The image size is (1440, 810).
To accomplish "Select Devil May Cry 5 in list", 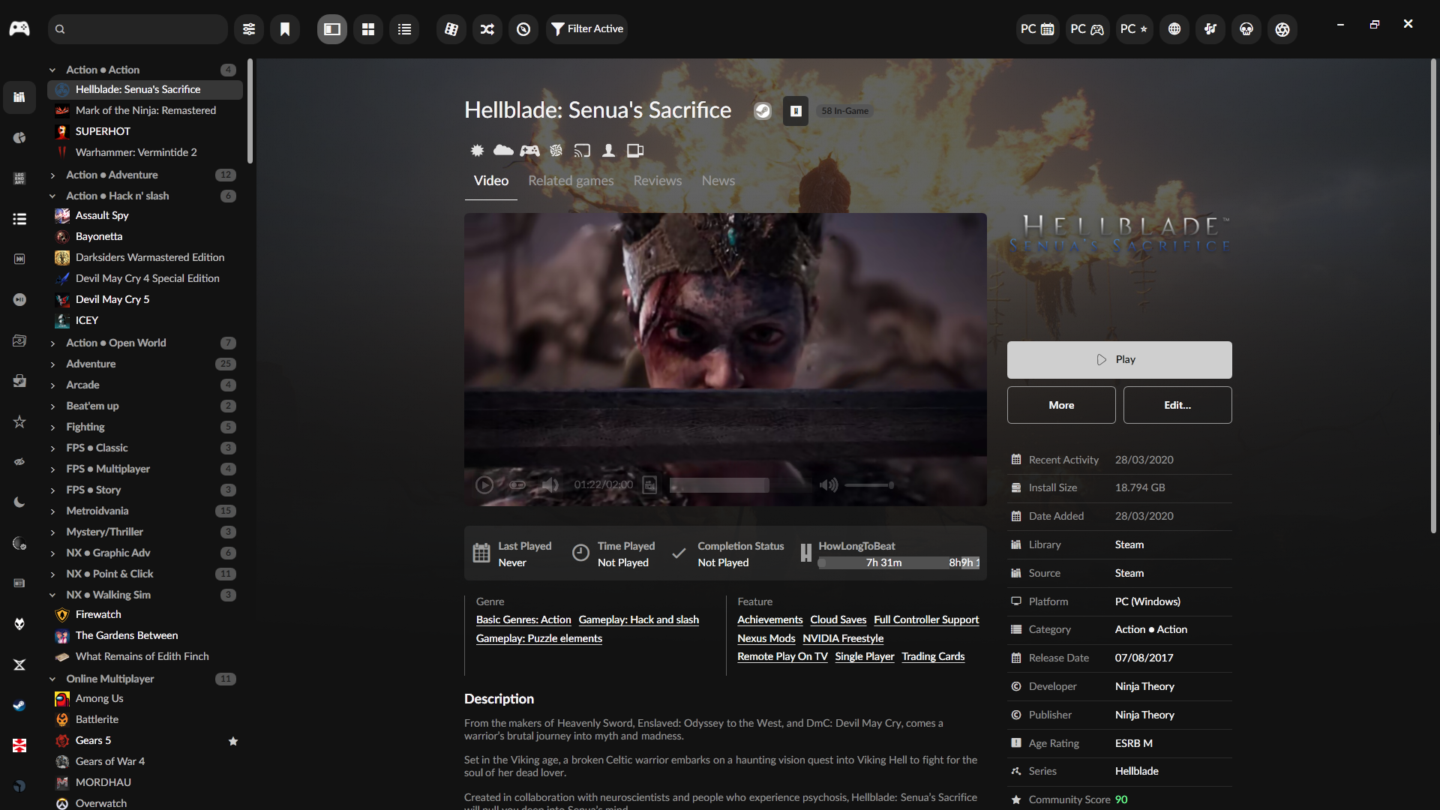I will click(112, 299).
